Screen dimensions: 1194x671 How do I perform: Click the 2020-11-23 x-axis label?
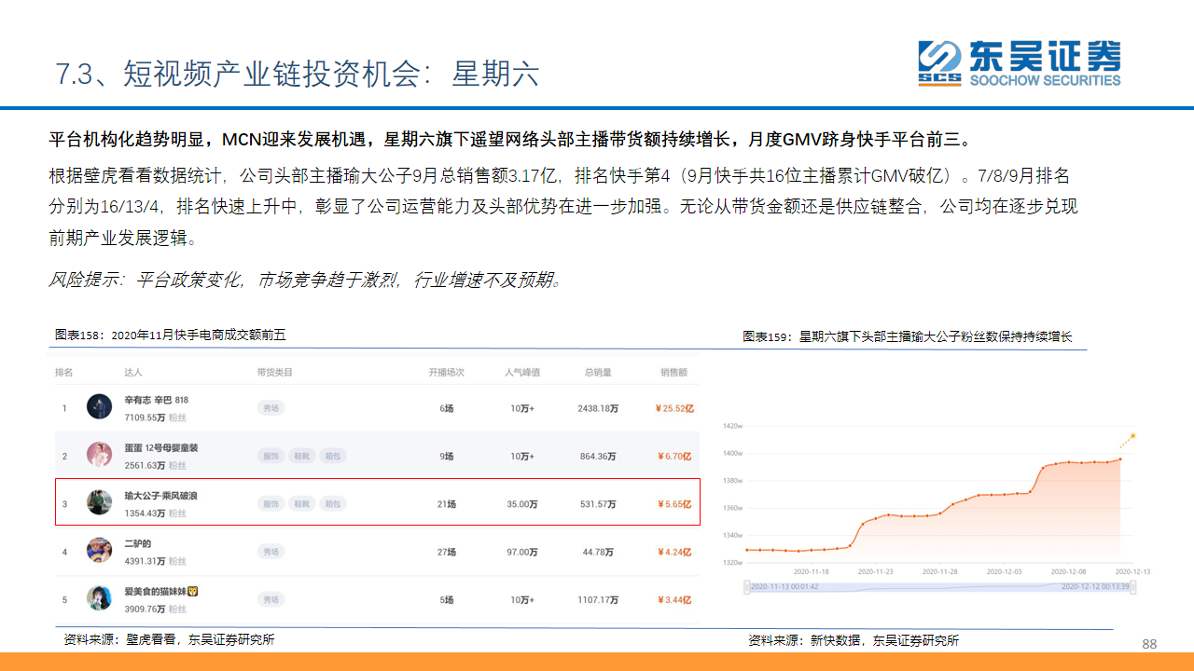876,571
